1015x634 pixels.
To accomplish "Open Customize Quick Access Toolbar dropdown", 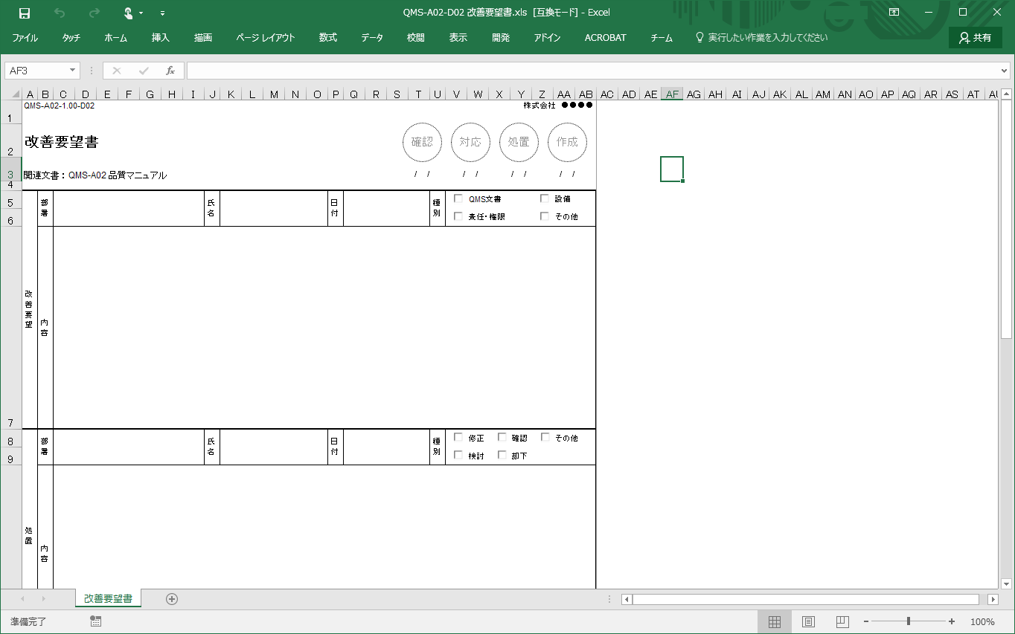I will click(x=163, y=13).
